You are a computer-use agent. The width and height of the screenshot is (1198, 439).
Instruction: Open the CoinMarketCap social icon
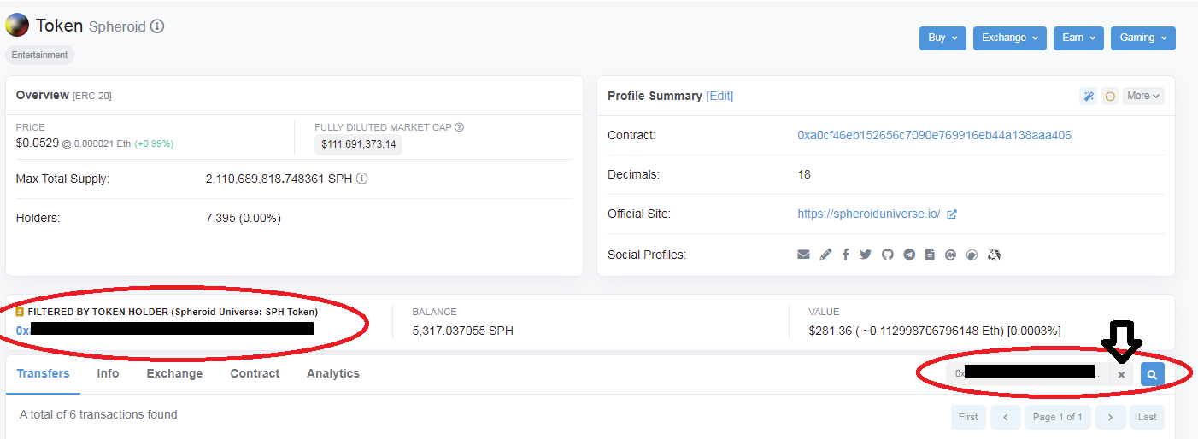click(x=950, y=255)
